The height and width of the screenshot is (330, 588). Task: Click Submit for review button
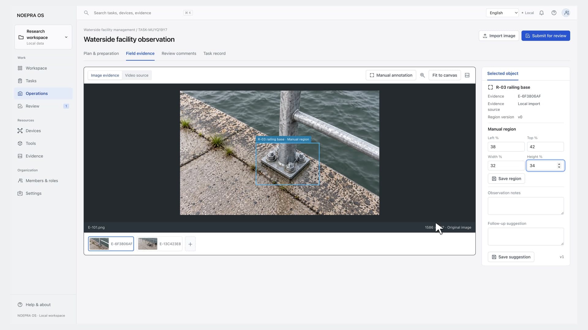click(545, 36)
